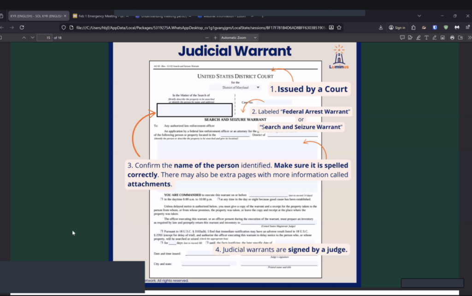
Task: Reload the page with the refresh button
Action: [22, 28]
